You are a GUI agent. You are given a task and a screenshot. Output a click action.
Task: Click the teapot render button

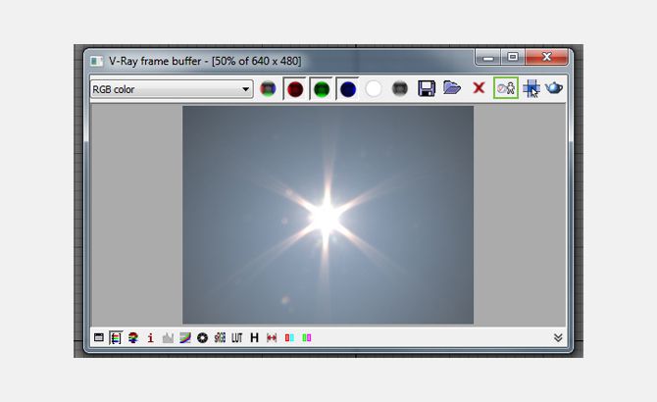pyautogui.click(x=554, y=88)
